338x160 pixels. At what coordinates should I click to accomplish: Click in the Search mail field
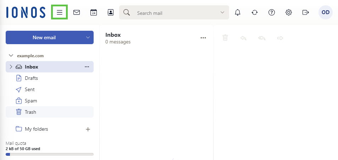point(174,13)
